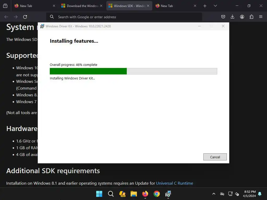Screen dimensions: 267x200
Task: Reload the current page
Action: coord(25,17)
